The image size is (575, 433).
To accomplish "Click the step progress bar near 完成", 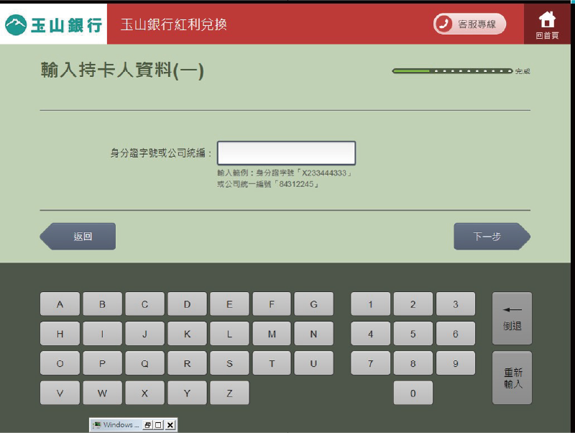I will pos(452,70).
